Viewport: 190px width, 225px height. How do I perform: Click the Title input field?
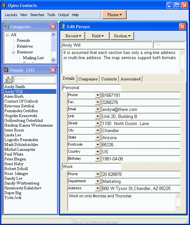(x=169, y=45)
